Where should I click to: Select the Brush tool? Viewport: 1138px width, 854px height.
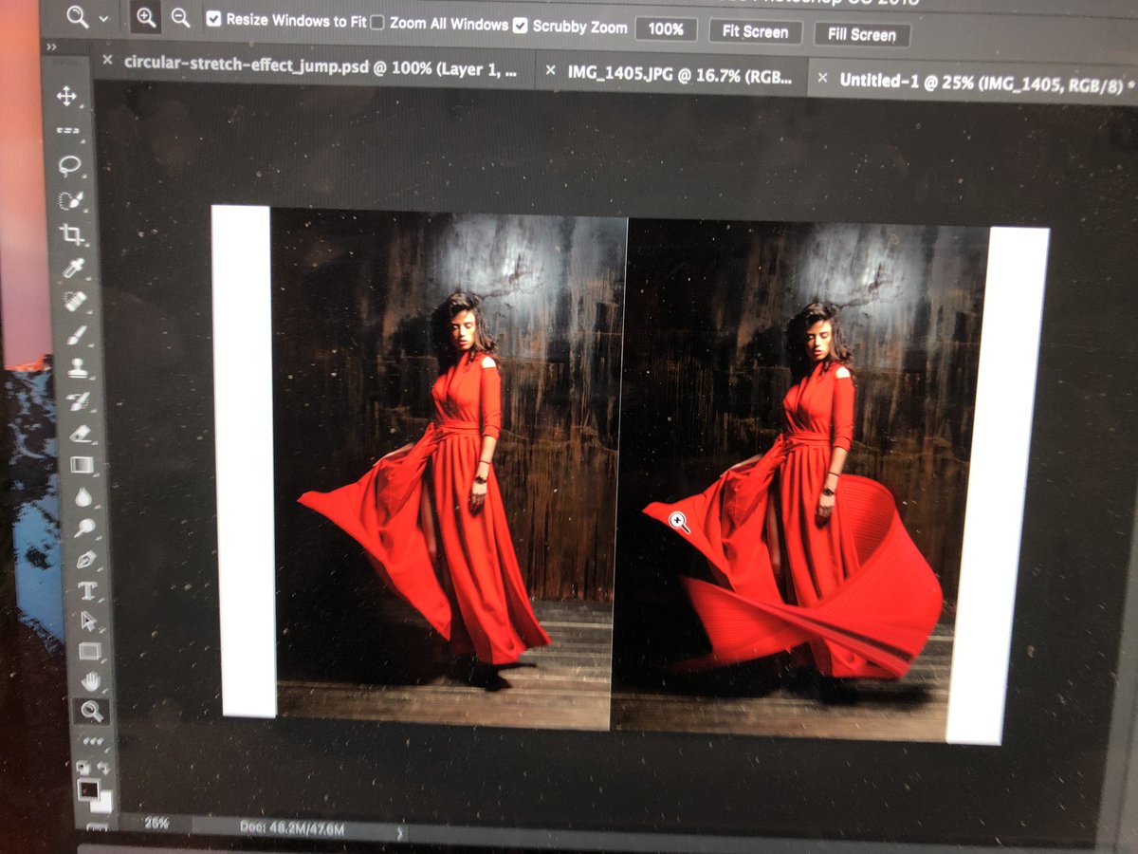[x=76, y=335]
